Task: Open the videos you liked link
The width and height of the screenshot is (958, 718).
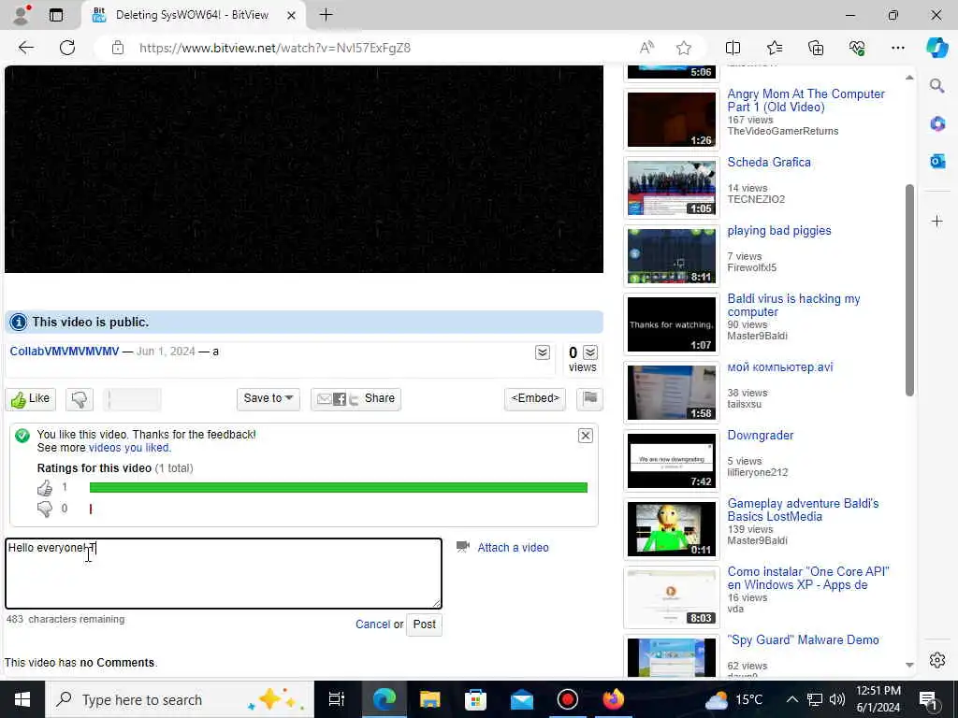Action: pos(129,448)
